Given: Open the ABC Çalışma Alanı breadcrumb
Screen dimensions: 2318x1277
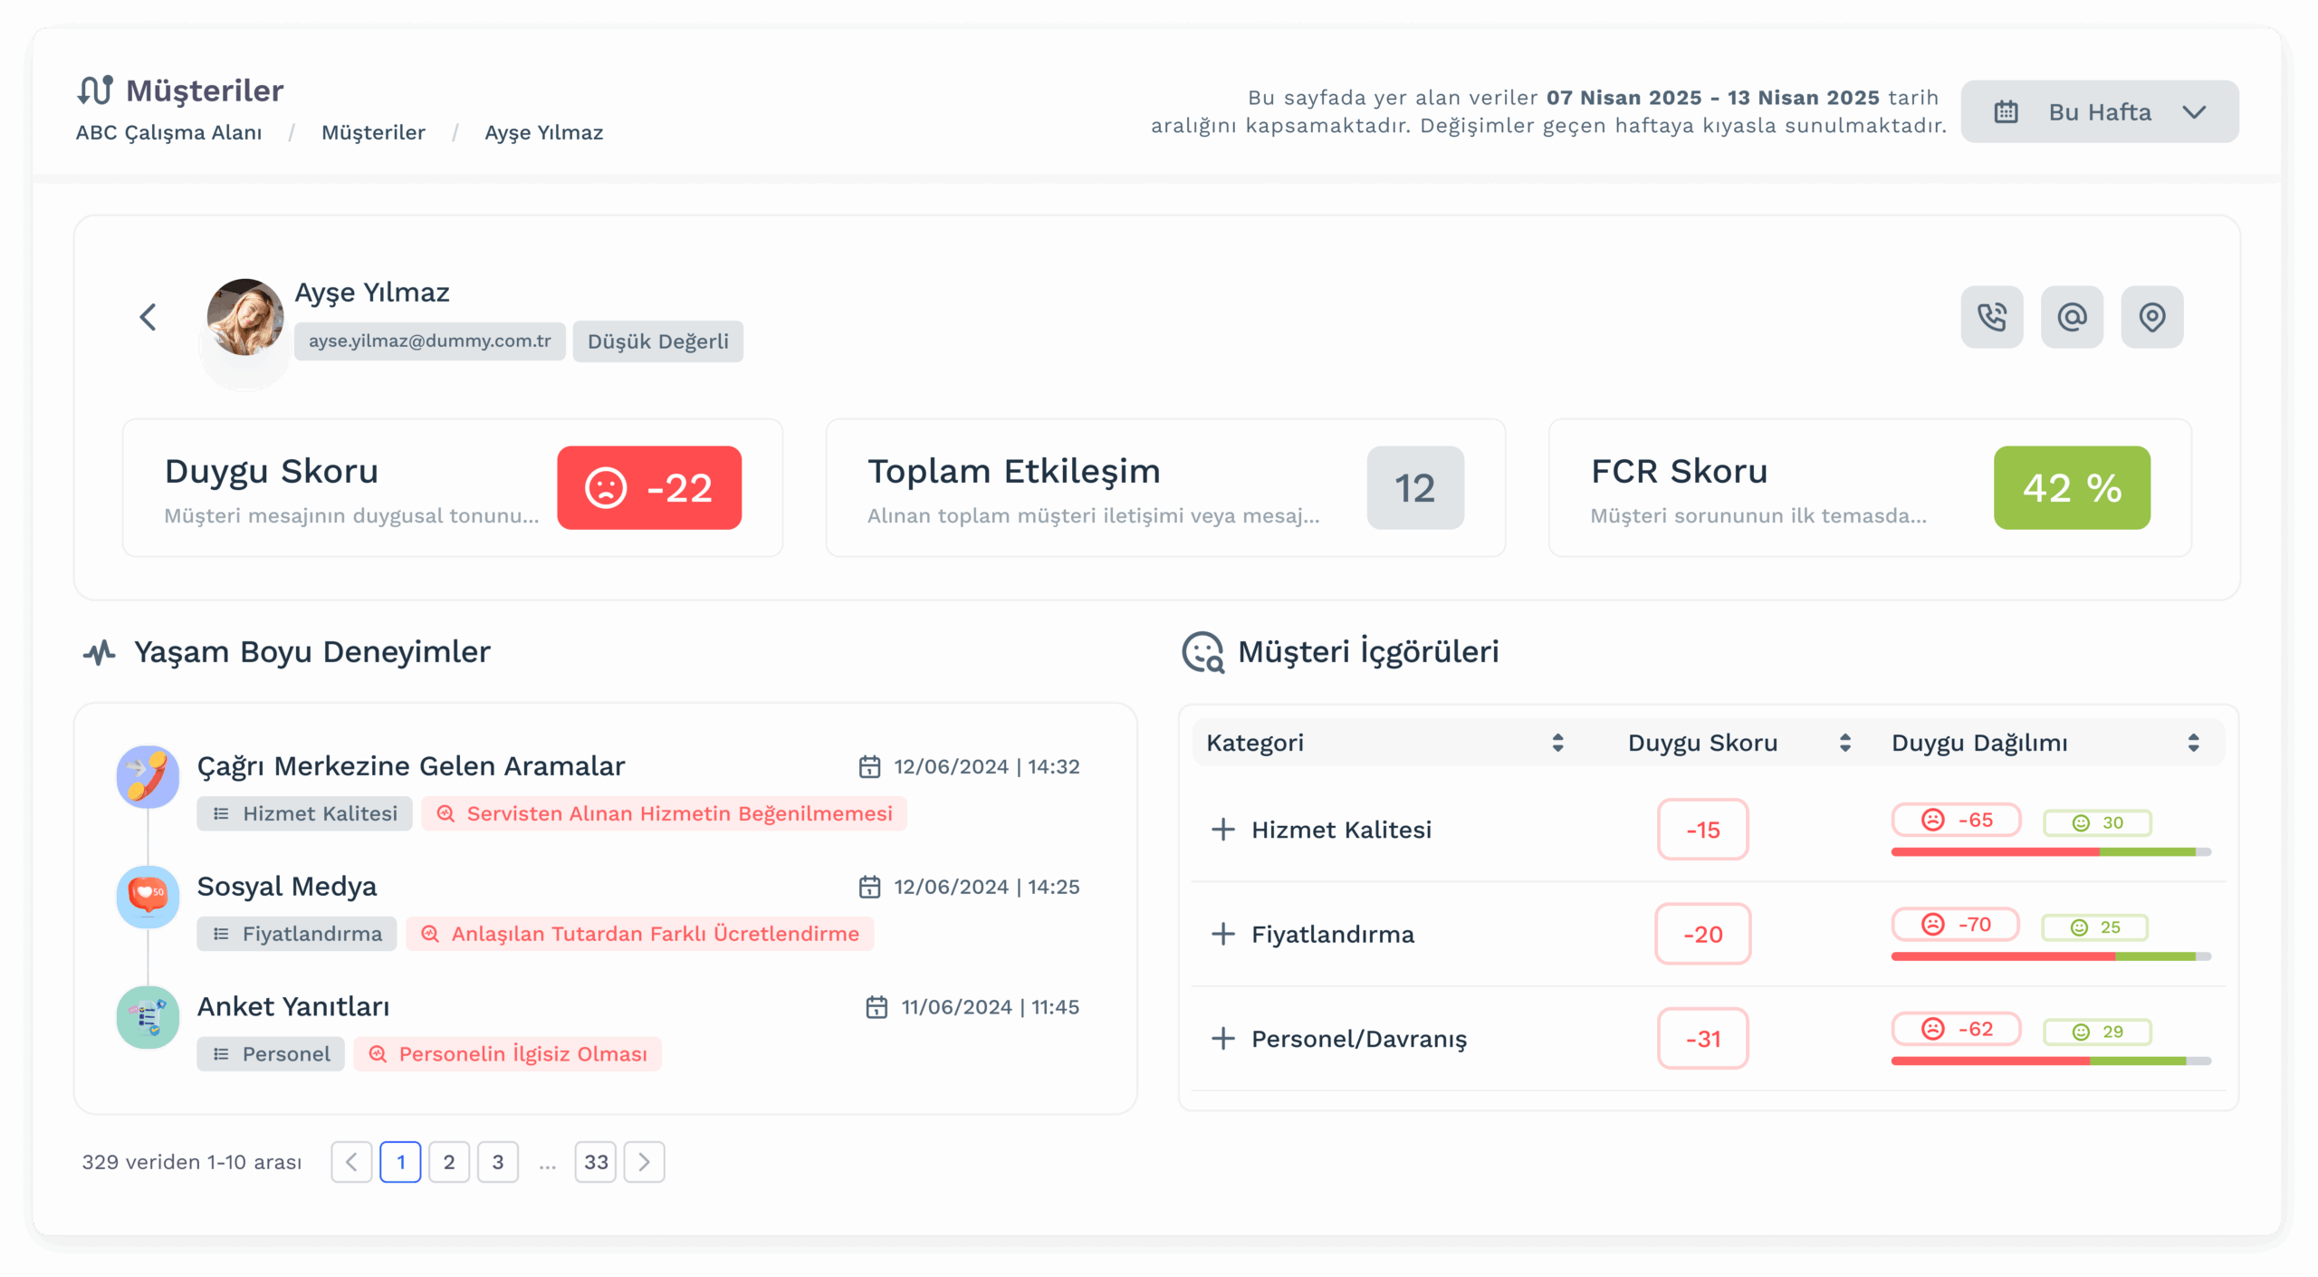Looking at the screenshot, I should pyautogui.click(x=168, y=132).
